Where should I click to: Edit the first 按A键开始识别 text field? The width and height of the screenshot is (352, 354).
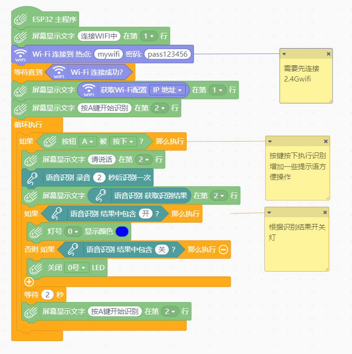coord(104,108)
